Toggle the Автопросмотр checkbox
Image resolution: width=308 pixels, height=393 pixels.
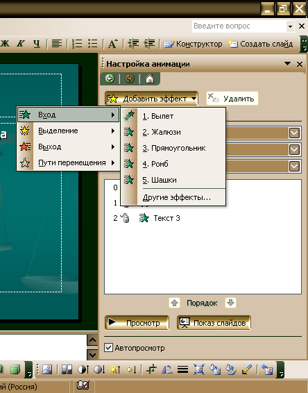pos(108,348)
